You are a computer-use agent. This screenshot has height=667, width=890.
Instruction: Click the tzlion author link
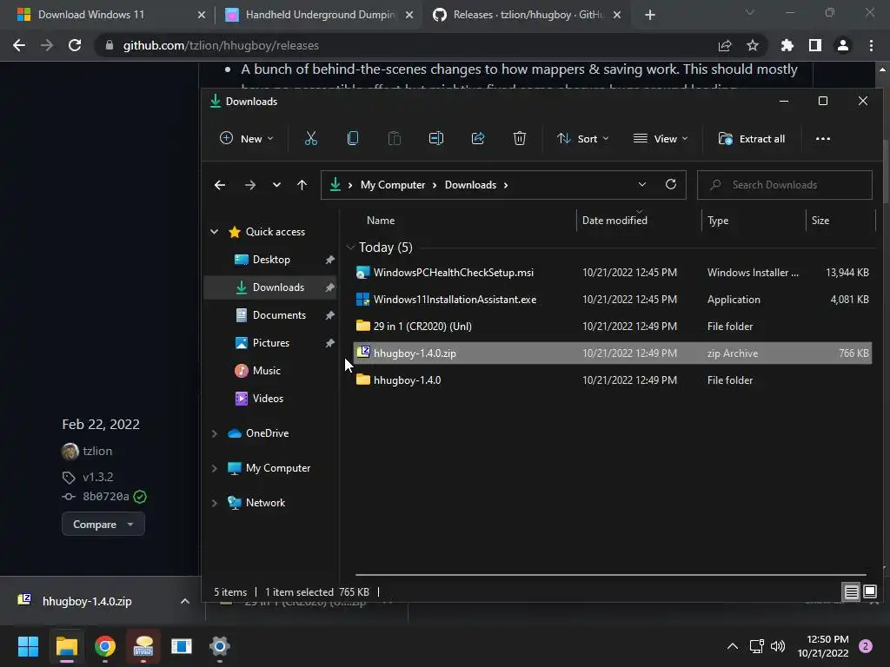97,451
